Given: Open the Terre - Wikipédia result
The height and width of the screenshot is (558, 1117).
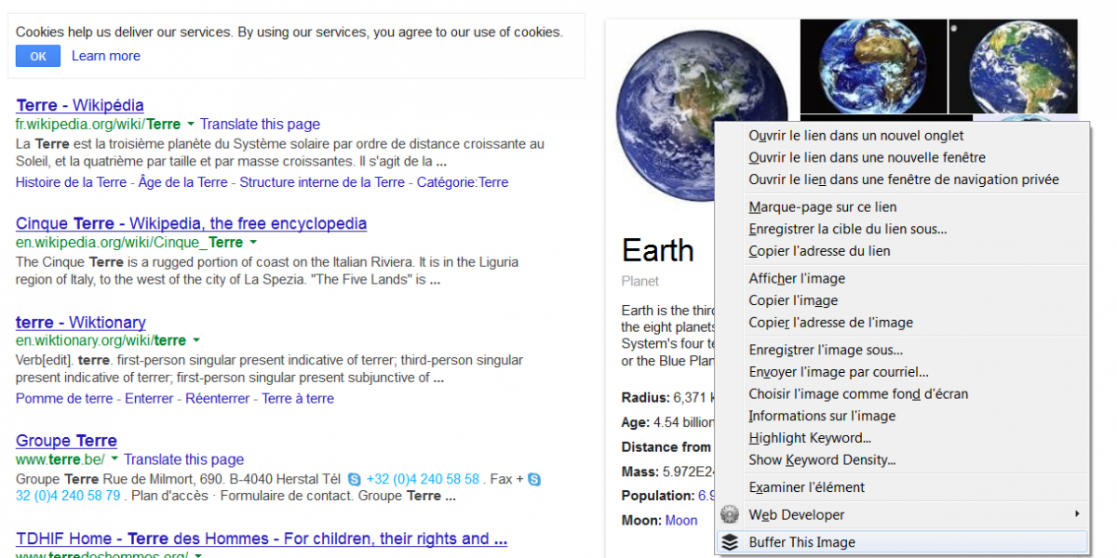Looking at the screenshot, I should [x=80, y=105].
